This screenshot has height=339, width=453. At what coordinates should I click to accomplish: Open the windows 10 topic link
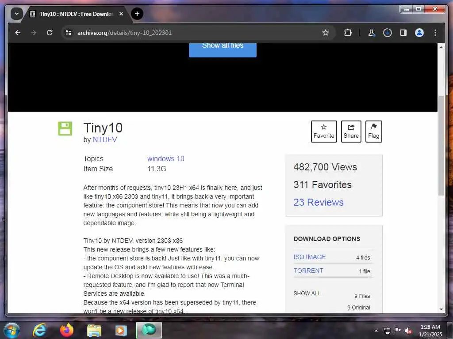tap(165, 158)
